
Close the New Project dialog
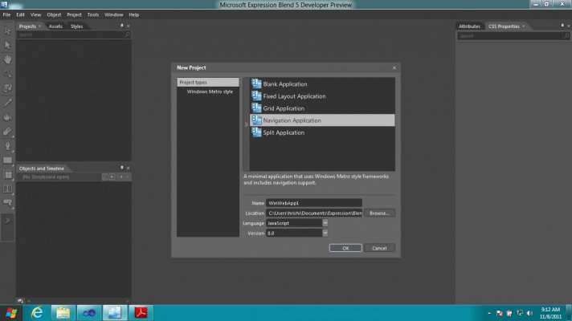click(394, 67)
